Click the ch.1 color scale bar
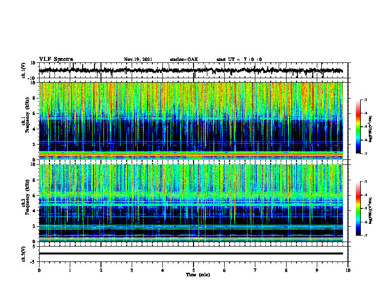 coord(358,127)
